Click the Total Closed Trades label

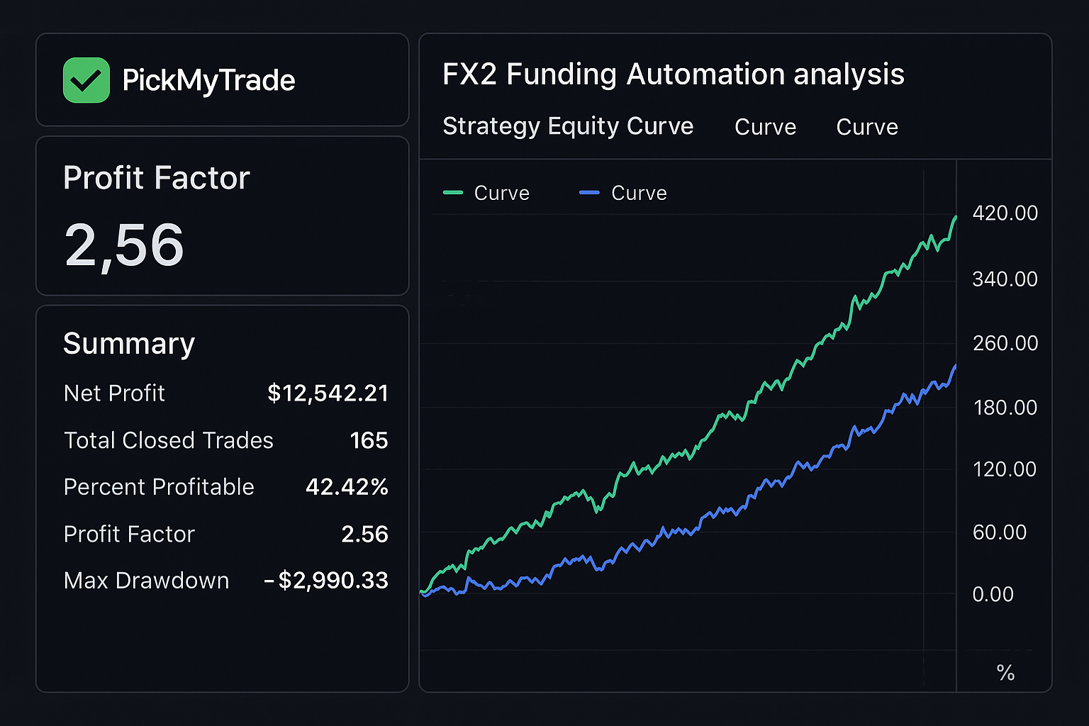click(x=169, y=440)
